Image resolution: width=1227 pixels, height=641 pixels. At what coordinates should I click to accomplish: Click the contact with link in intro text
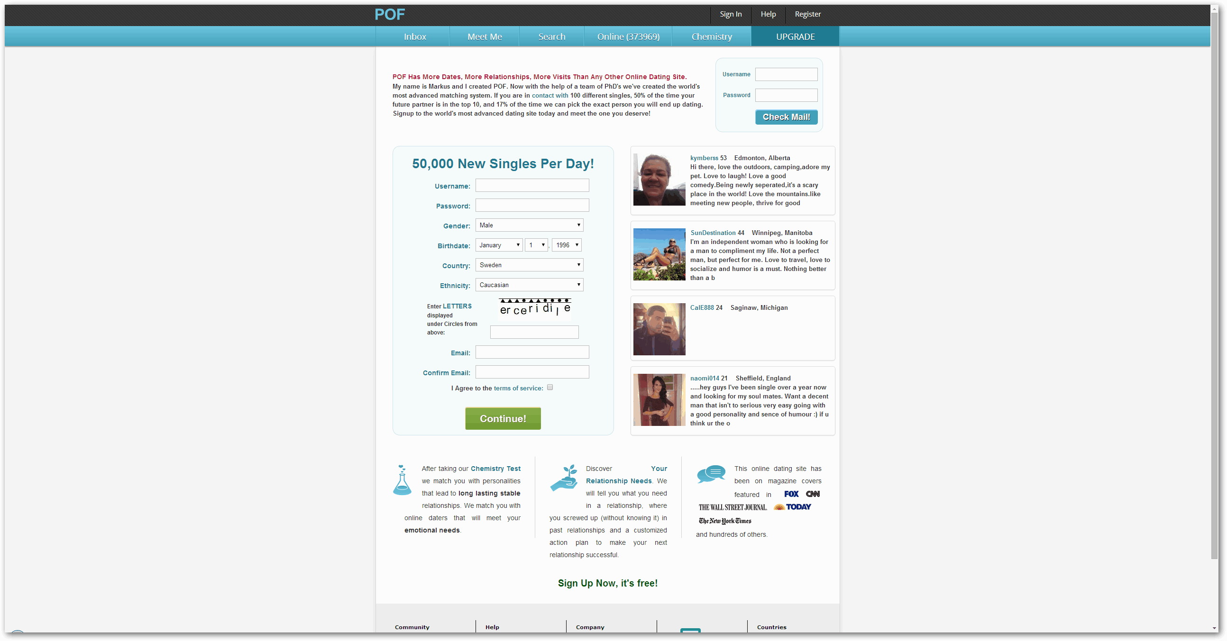[x=549, y=96]
